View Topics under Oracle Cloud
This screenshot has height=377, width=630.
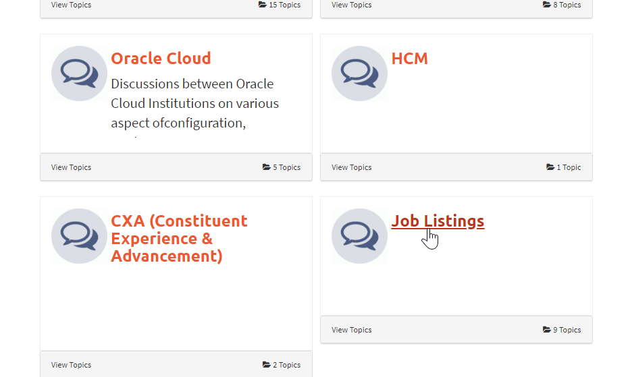[x=71, y=167]
